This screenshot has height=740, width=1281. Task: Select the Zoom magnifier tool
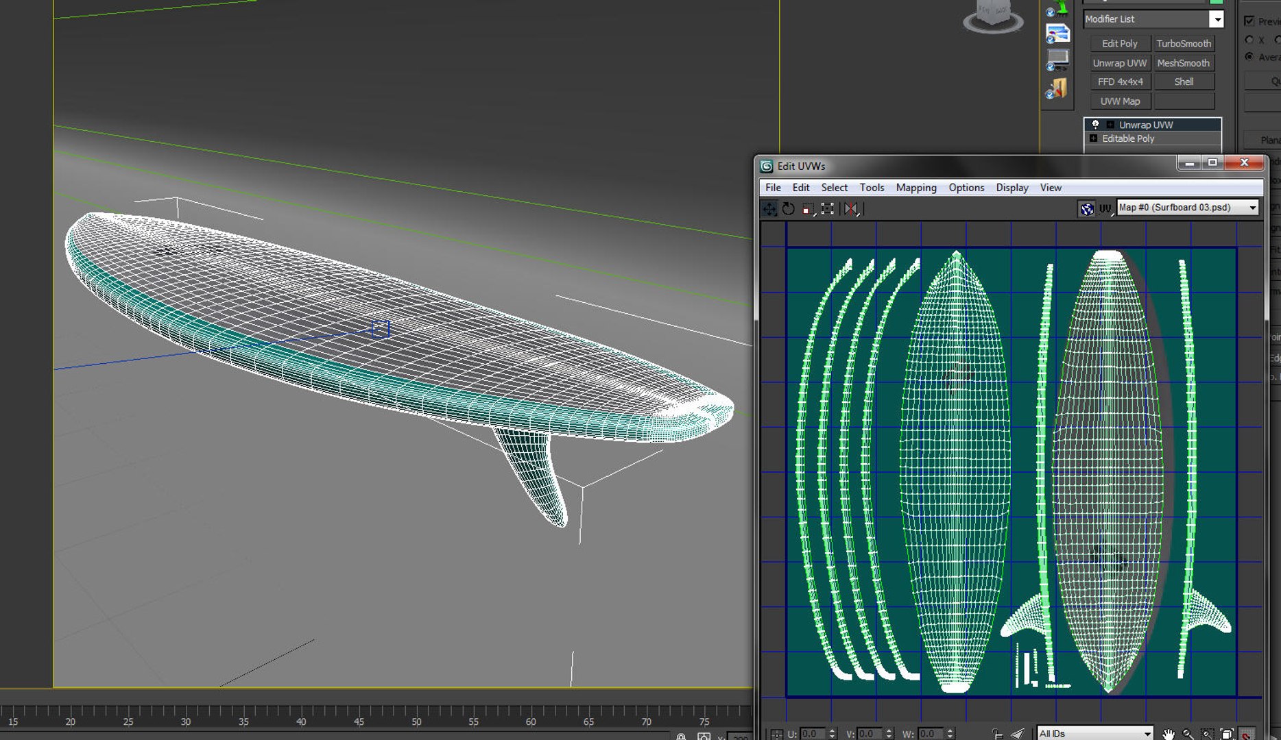point(1188,734)
